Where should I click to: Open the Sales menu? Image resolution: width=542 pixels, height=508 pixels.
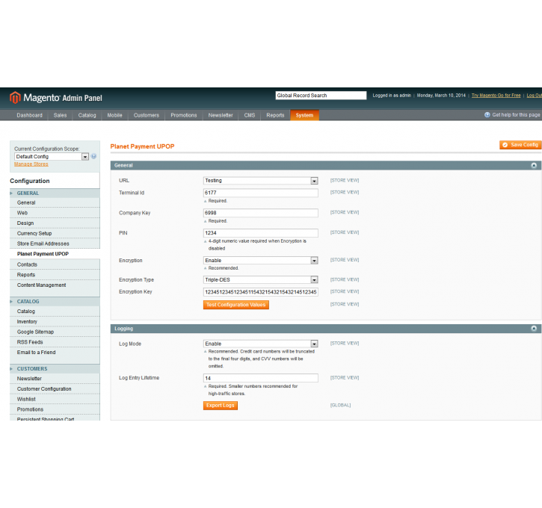point(60,115)
